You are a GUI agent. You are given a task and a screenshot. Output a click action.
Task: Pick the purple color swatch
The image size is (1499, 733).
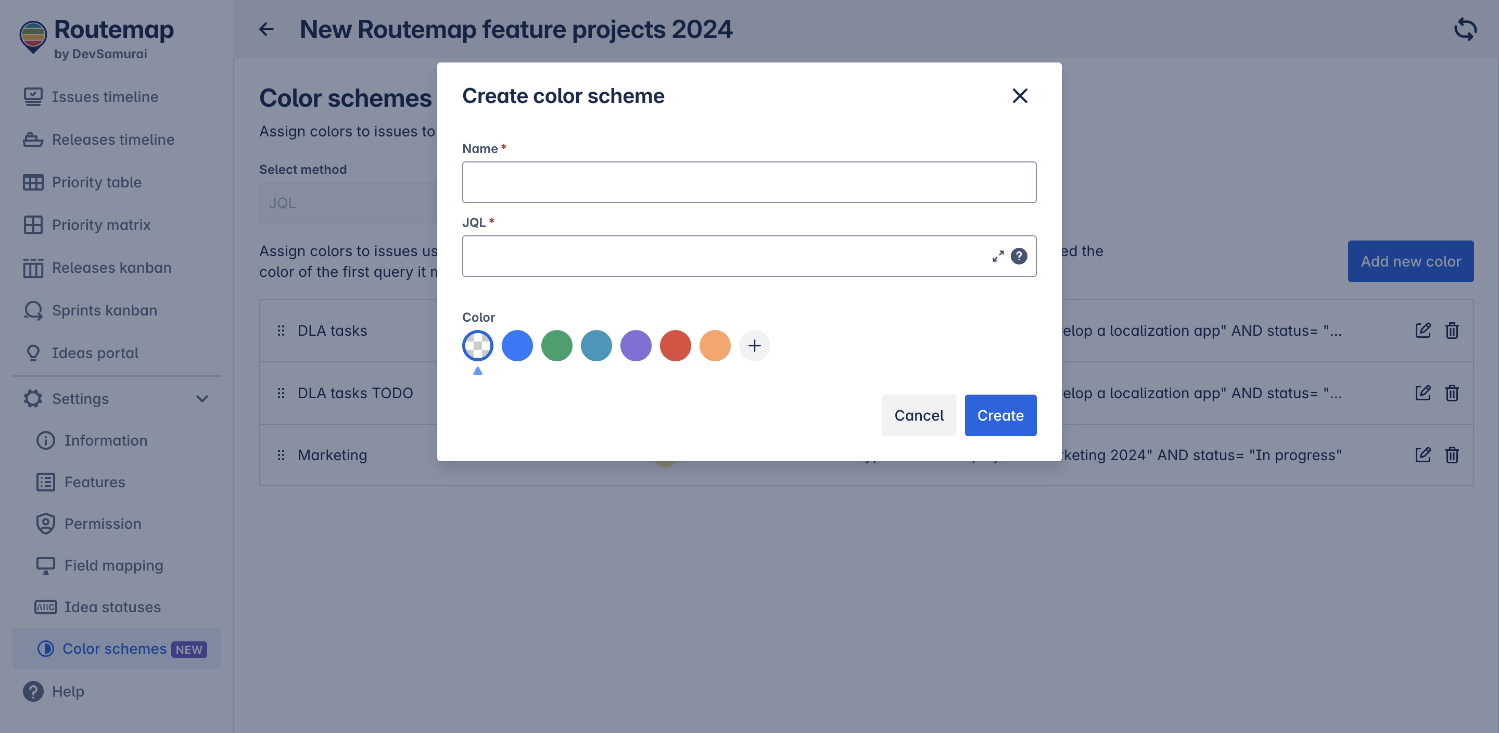click(x=636, y=346)
